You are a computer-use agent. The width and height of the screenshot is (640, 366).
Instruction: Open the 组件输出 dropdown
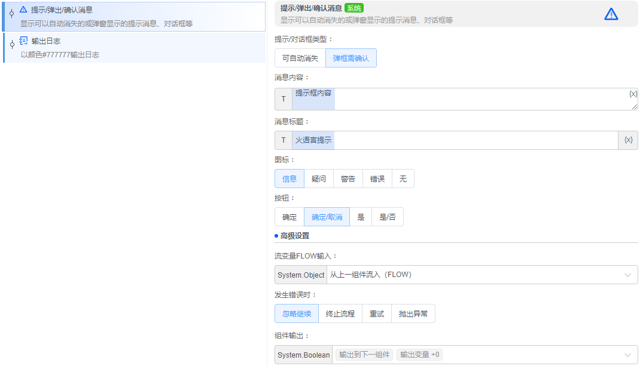[628, 355]
